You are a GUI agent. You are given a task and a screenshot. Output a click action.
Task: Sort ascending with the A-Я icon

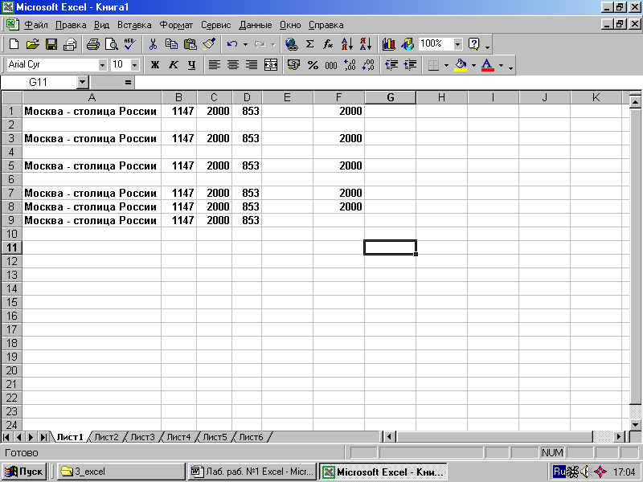(347, 44)
